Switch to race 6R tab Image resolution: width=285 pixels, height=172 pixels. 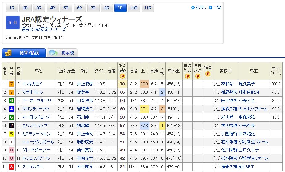[x=80, y=8]
